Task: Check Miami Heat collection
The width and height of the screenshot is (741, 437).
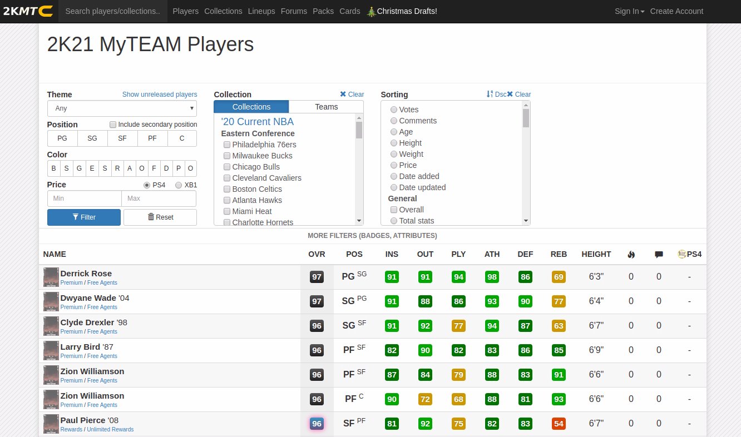Action: [227, 211]
